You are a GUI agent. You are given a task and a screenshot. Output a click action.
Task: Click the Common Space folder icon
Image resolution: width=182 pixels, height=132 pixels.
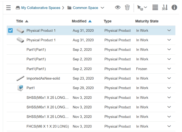coord(69,8)
